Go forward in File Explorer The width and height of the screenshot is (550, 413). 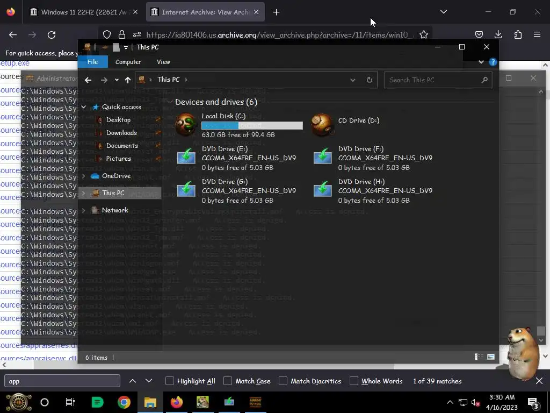pos(104,80)
